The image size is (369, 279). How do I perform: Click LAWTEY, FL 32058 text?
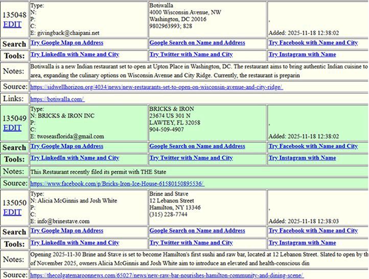click(x=175, y=123)
